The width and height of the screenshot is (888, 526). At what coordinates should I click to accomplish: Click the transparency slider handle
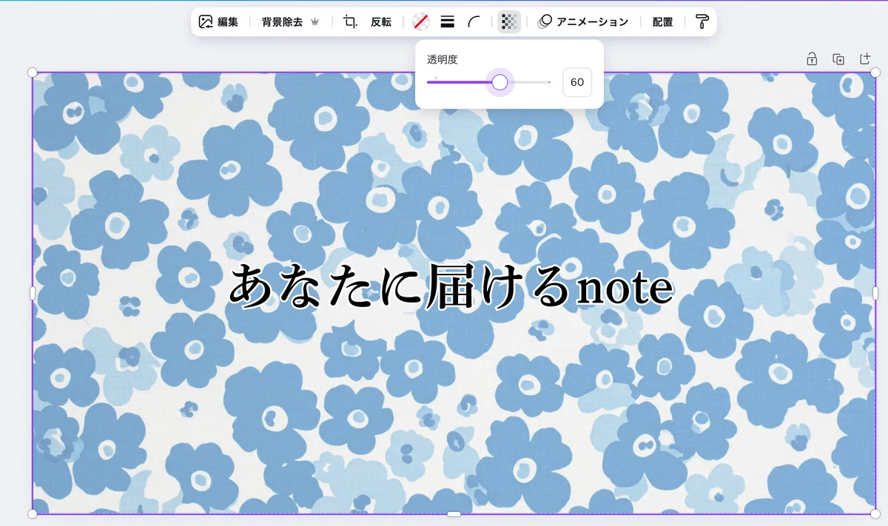tap(499, 82)
